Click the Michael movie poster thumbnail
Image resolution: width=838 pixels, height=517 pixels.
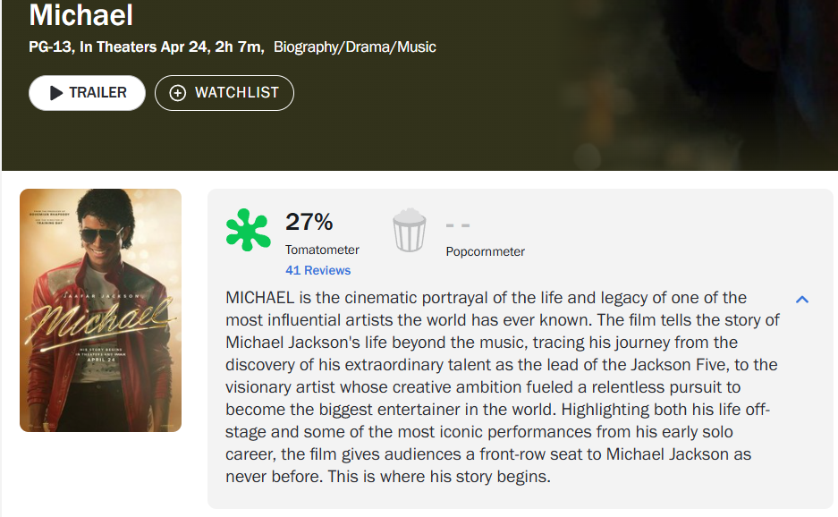[x=100, y=310]
